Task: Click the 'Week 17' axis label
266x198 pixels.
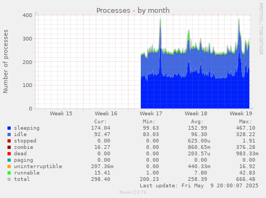Action: pos(151,114)
